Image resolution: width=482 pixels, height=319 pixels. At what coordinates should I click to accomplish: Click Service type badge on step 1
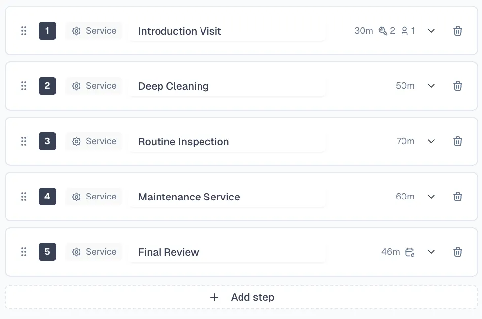94,31
